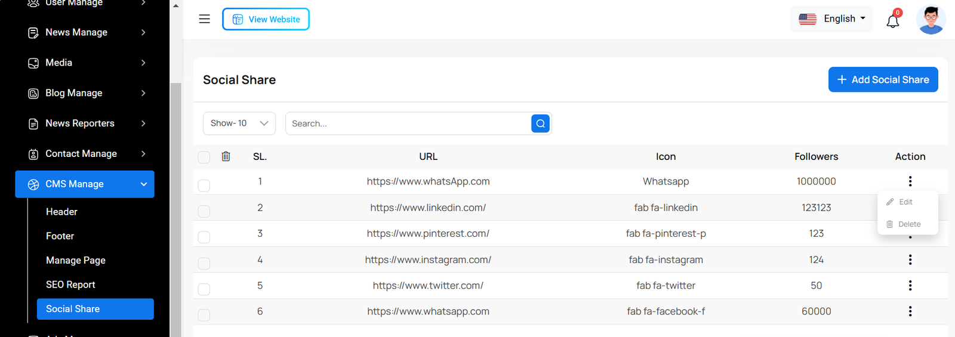Tick the checkbox for pinterest row

[204, 237]
